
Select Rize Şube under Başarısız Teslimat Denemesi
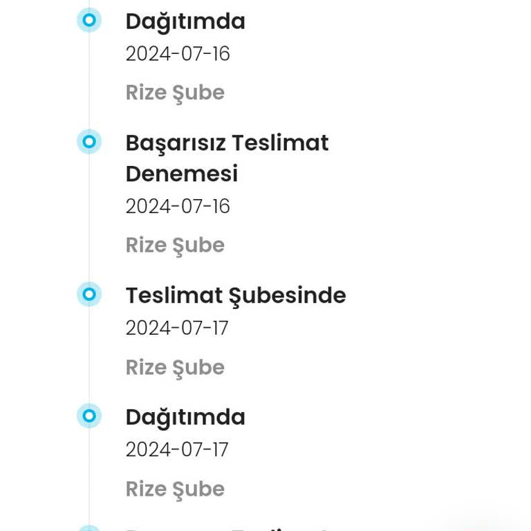[175, 245]
